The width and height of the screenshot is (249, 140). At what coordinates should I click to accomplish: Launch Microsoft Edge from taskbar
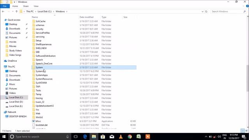(x=85, y=136)
